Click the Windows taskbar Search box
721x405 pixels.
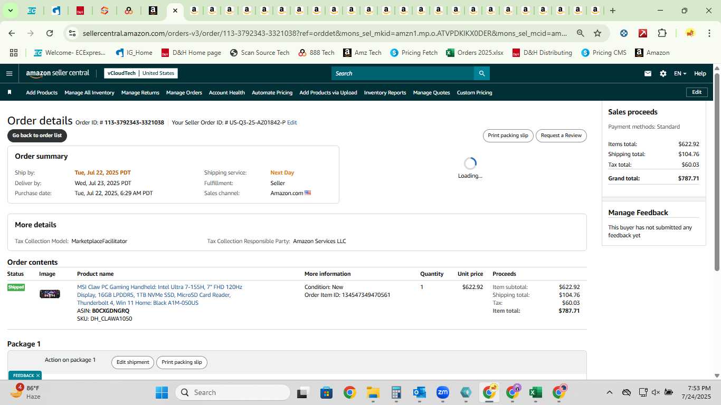pos(232,392)
